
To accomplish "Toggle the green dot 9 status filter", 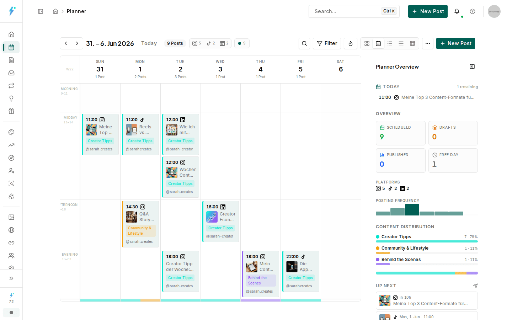I will point(242,43).
